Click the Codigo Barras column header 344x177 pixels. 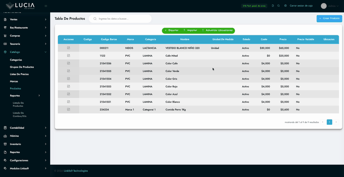click(109, 39)
